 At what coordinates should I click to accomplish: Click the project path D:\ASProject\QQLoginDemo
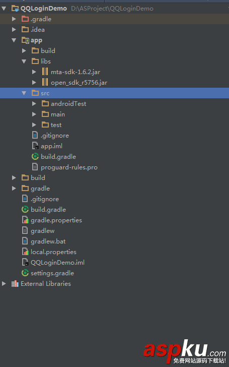coord(112,9)
